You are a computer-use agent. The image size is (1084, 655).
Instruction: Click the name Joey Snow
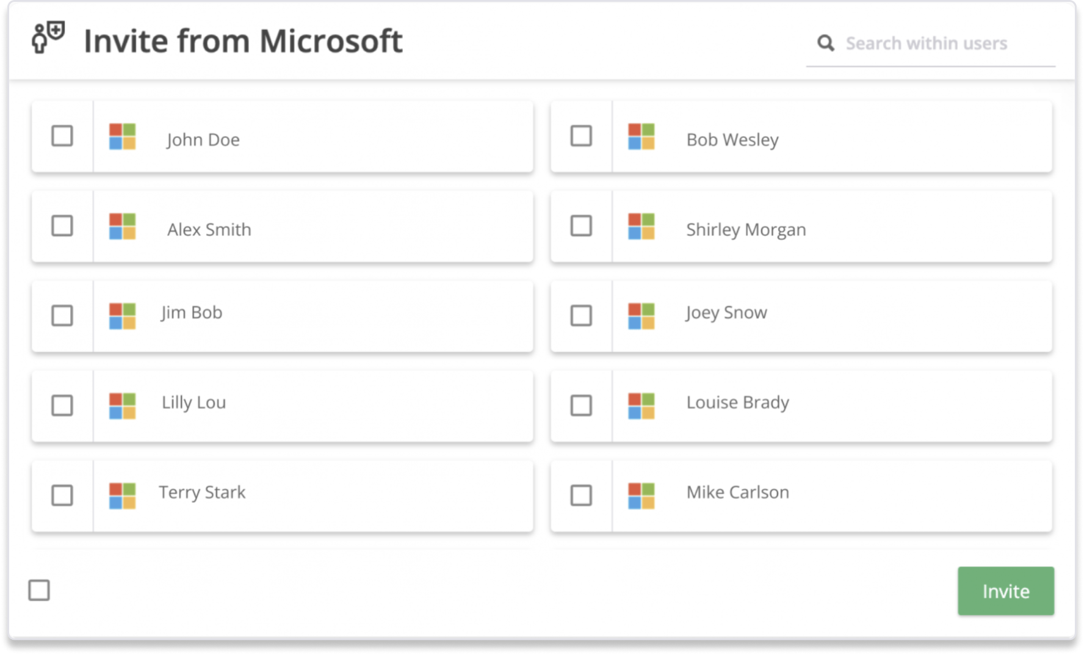point(726,313)
